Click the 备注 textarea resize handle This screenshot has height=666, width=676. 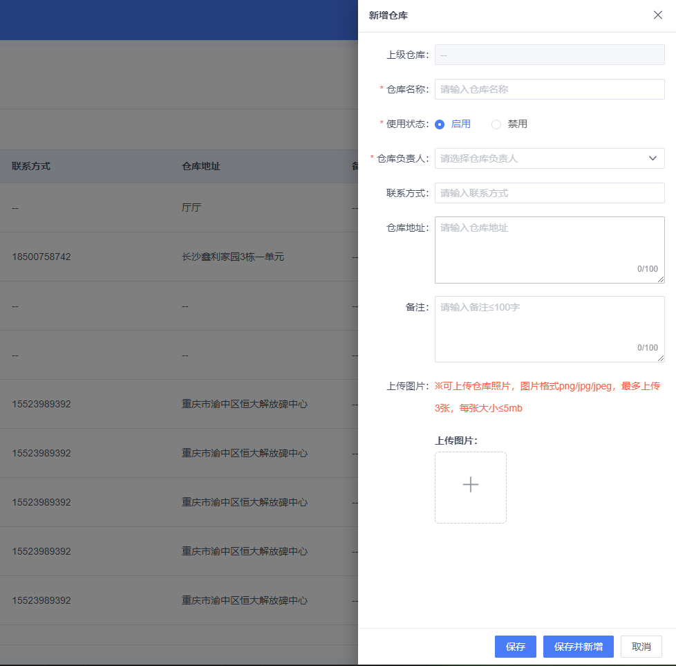point(661,358)
